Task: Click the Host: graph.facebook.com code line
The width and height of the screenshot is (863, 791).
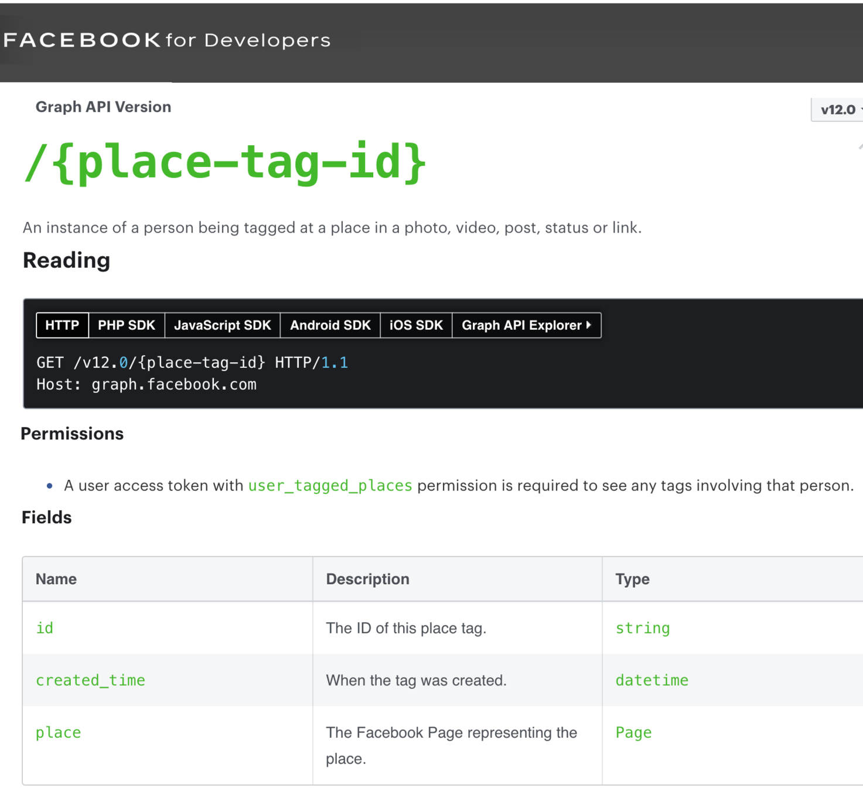Action: pos(146,384)
